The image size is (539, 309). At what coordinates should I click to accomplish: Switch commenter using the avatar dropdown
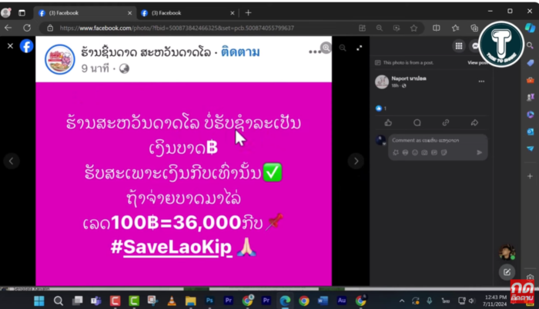point(381,141)
